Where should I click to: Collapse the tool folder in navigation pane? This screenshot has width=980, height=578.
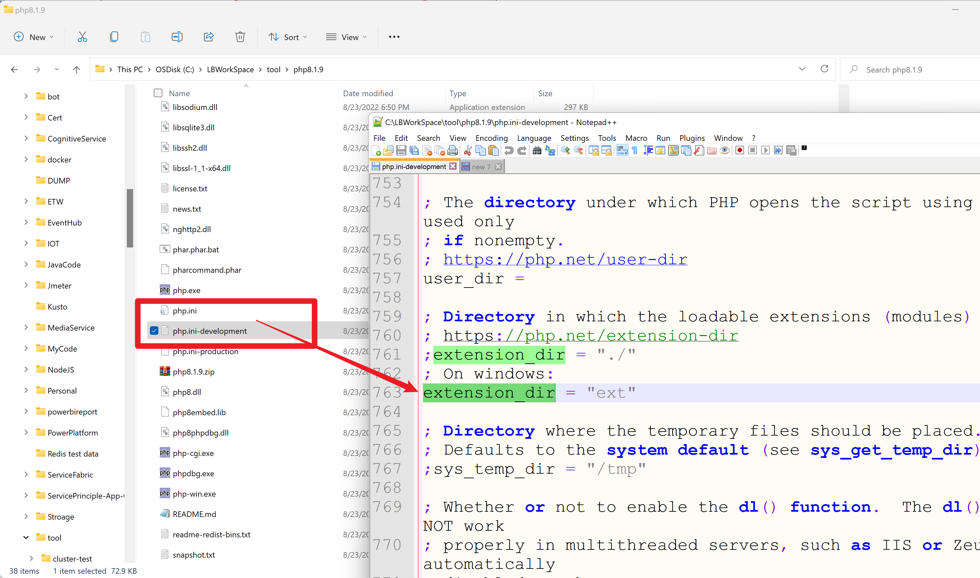coord(26,538)
